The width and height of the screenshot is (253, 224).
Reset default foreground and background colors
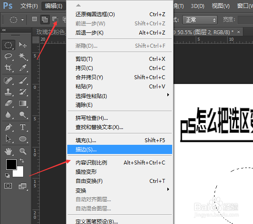(x=7, y=175)
